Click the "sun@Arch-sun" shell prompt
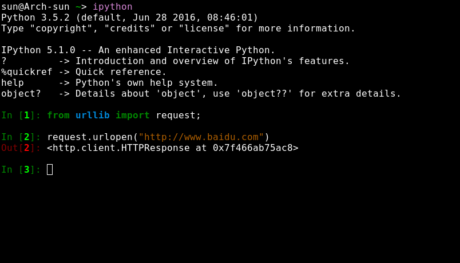Screen dimensions: 460x263 (35, 6)
